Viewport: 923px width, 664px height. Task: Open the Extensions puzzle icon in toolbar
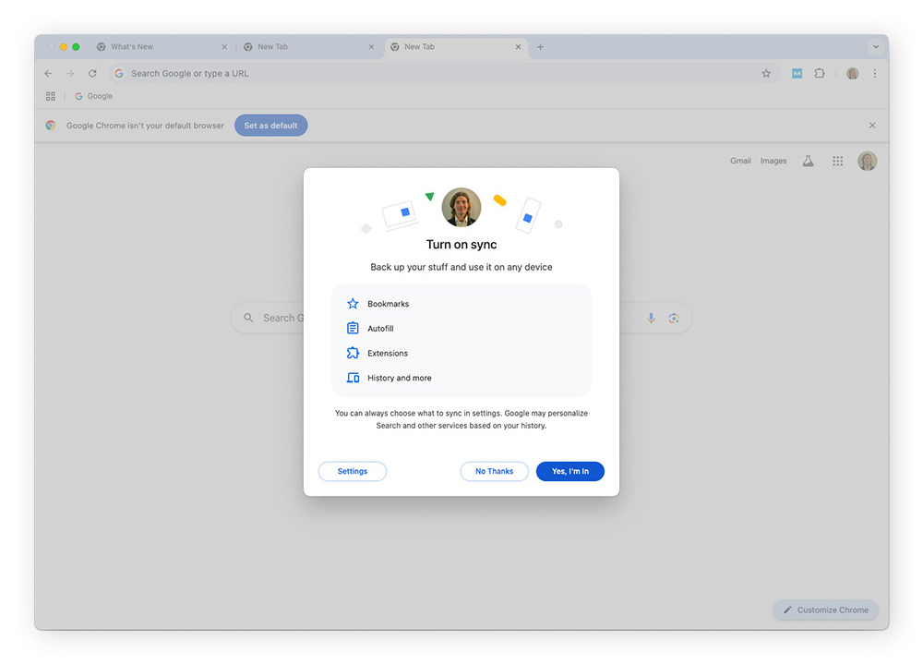(820, 74)
